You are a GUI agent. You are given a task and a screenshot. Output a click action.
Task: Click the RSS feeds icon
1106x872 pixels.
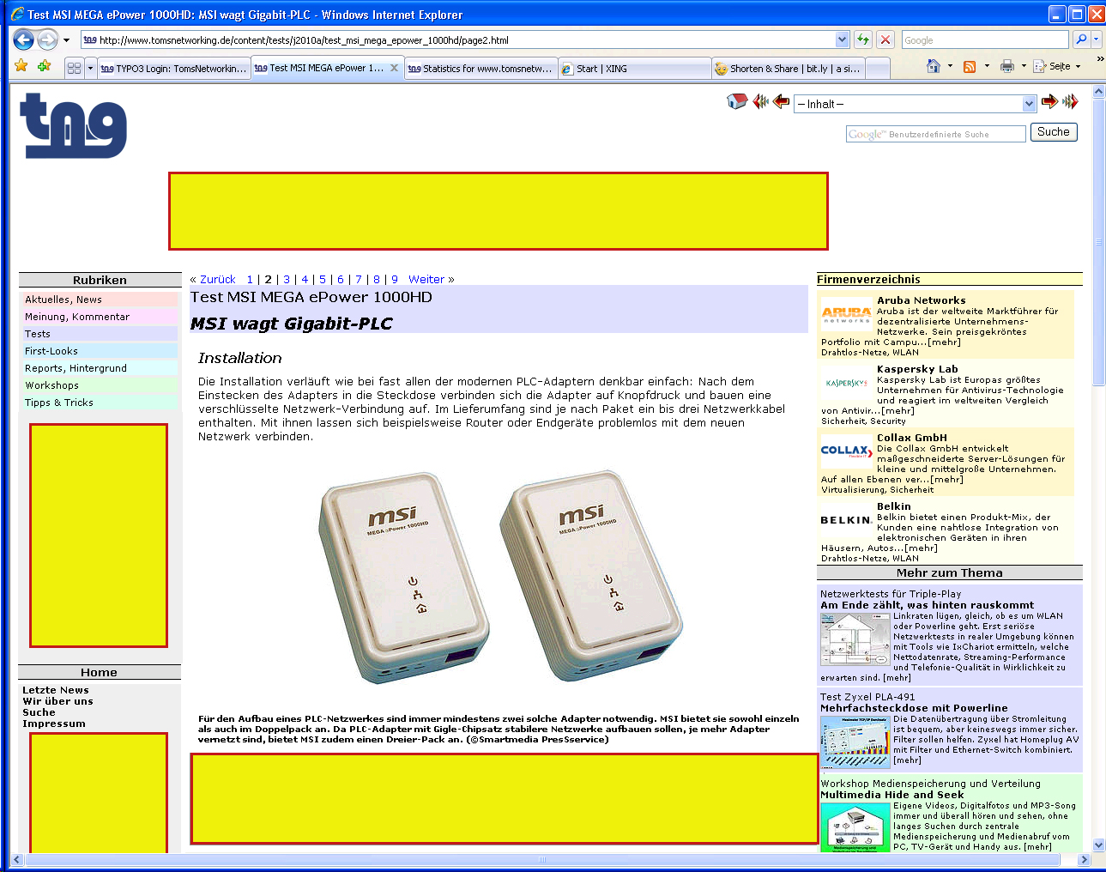point(970,66)
